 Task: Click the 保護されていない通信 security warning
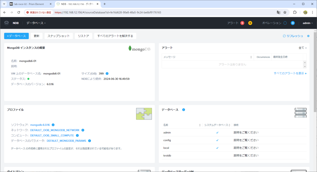point(39,12)
